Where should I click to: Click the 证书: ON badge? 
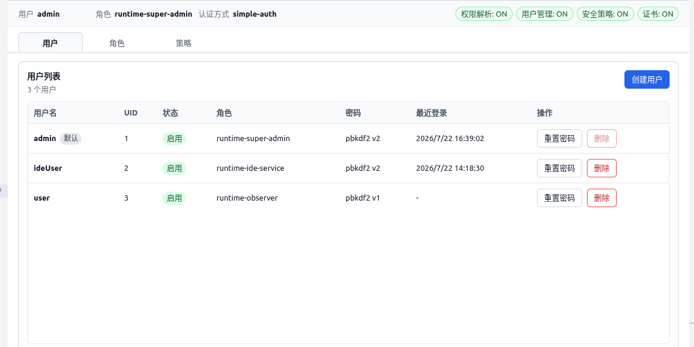click(658, 14)
